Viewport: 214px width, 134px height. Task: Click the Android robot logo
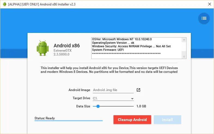pos(42,48)
